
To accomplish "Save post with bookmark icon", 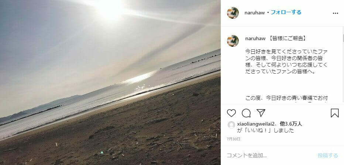I will click(334, 113).
